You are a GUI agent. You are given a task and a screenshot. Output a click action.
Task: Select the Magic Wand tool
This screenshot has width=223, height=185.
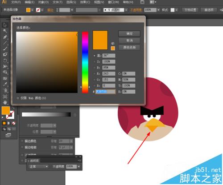pyautogui.click(x=5, y=31)
